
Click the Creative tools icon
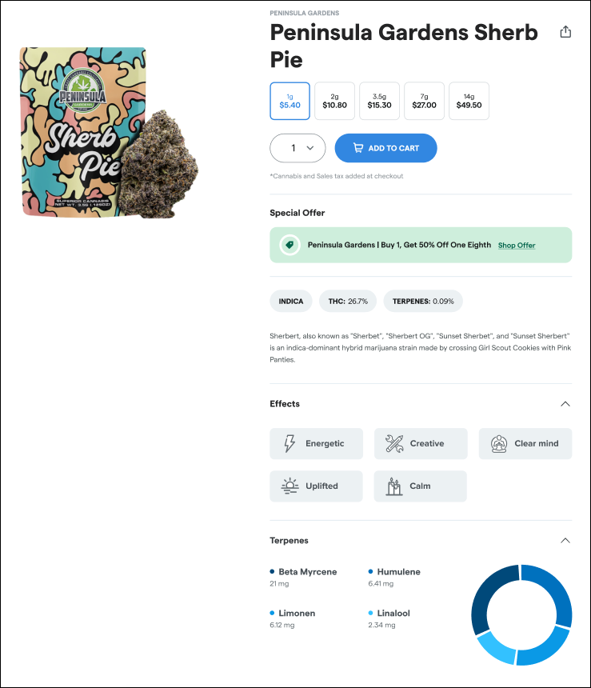pos(393,443)
